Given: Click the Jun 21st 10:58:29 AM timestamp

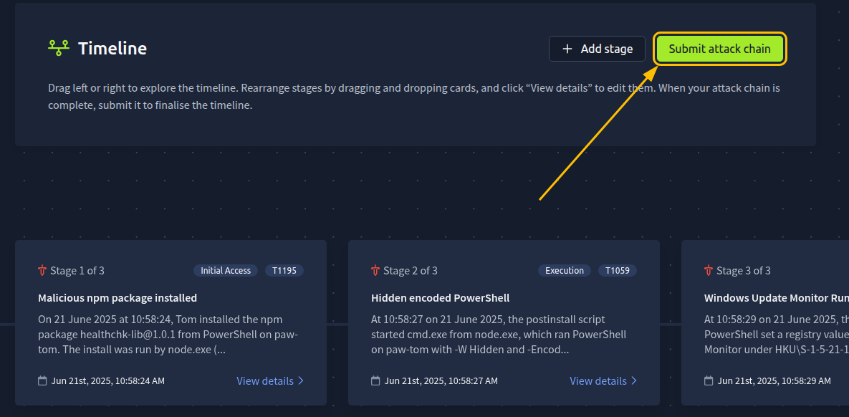Looking at the screenshot, I should tap(774, 380).
